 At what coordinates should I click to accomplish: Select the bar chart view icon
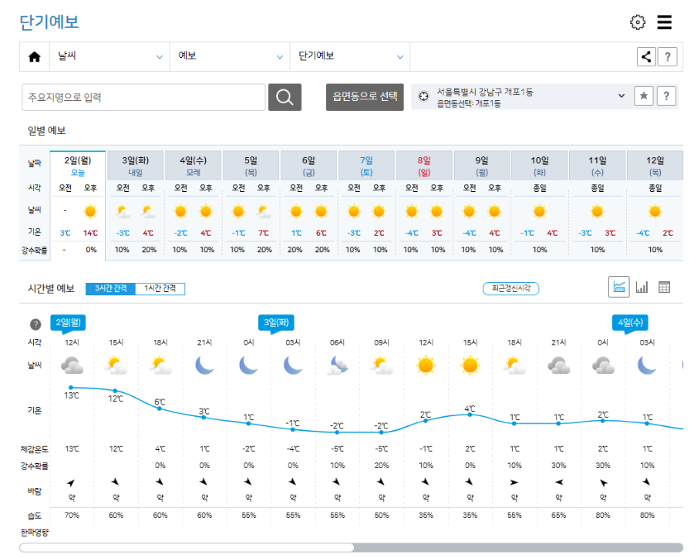point(642,286)
